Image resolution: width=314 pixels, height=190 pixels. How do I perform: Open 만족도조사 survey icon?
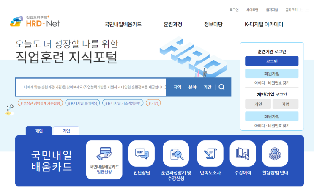[x=210, y=154]
